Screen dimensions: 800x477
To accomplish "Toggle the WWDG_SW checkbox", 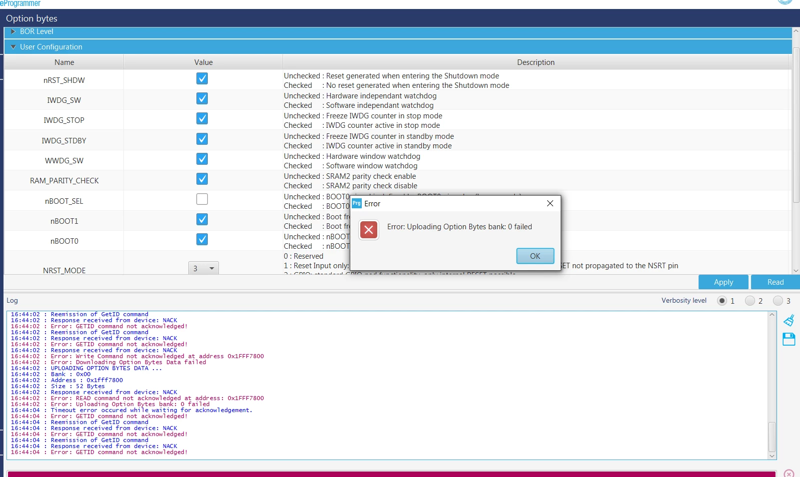I will click(202, 159).
